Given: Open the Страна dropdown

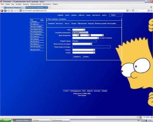Looking at the screenshot, I should pos(84,50).
